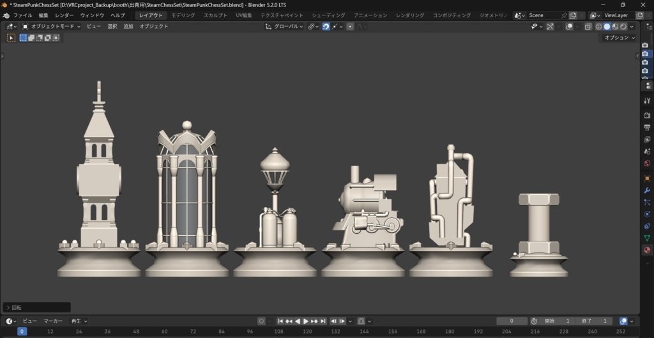
Task: Switch to solid viewport shading
Action: (607, 26)
